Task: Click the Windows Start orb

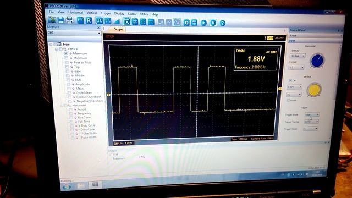Action: click(67, 186)
